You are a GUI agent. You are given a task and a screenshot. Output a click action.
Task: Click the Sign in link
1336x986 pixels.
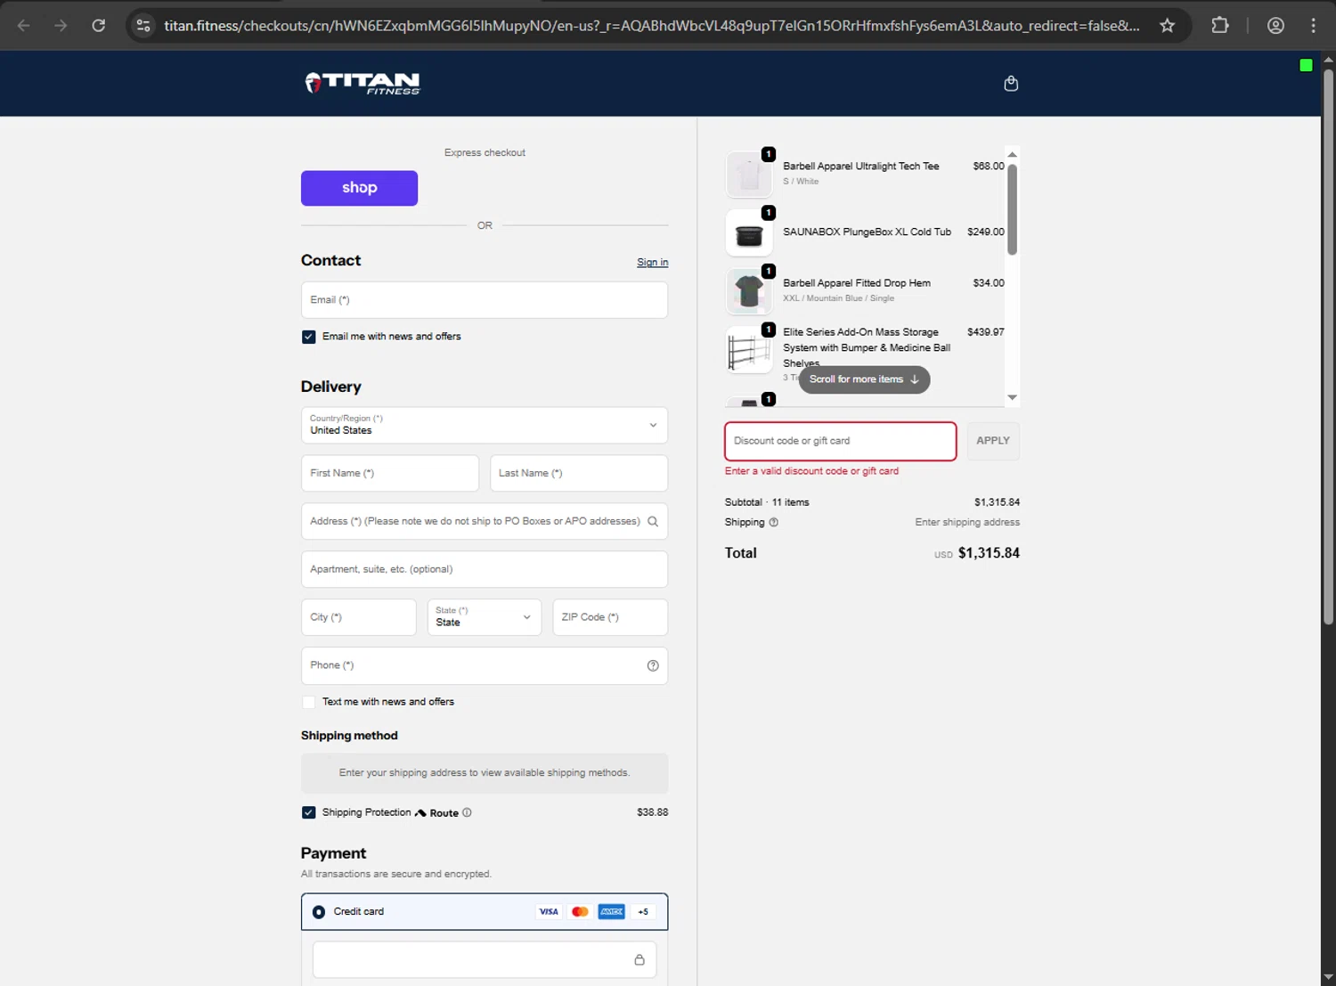coord(652,263)
